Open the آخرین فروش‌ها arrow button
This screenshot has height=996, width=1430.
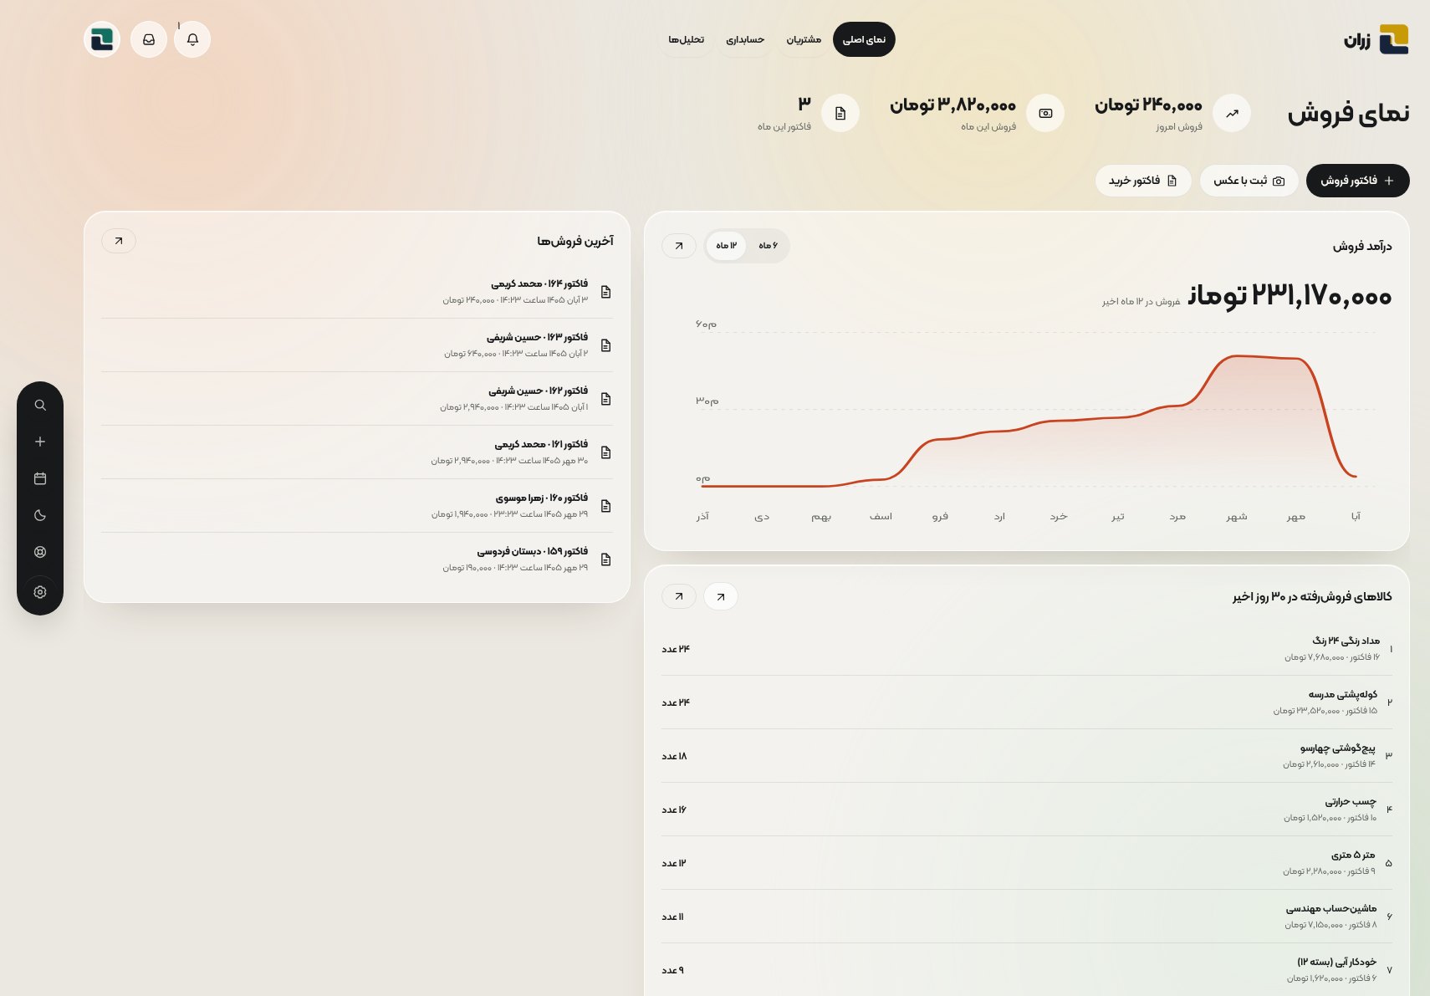119,241
